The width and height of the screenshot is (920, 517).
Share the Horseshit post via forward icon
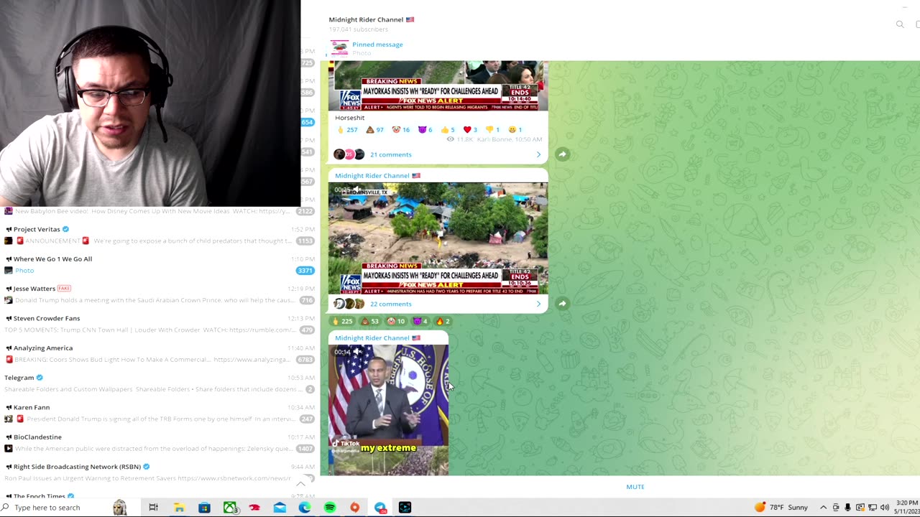[x=563, y=154]
